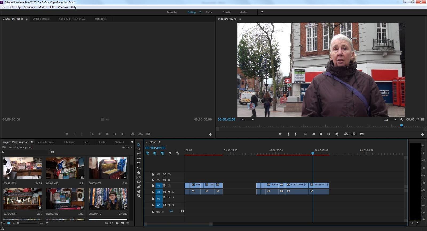Select the Pen tool
The width and height of the screenshot is (427, 231).
pyautogui.click(x=139, y=187)
